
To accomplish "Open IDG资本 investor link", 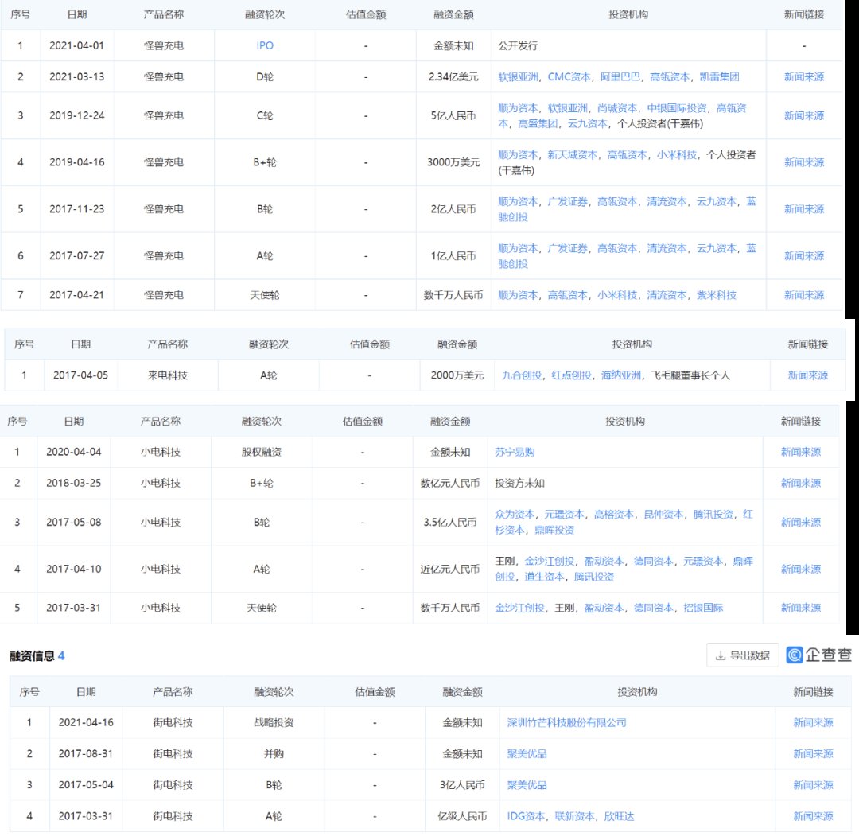I will tap(526, 816).
